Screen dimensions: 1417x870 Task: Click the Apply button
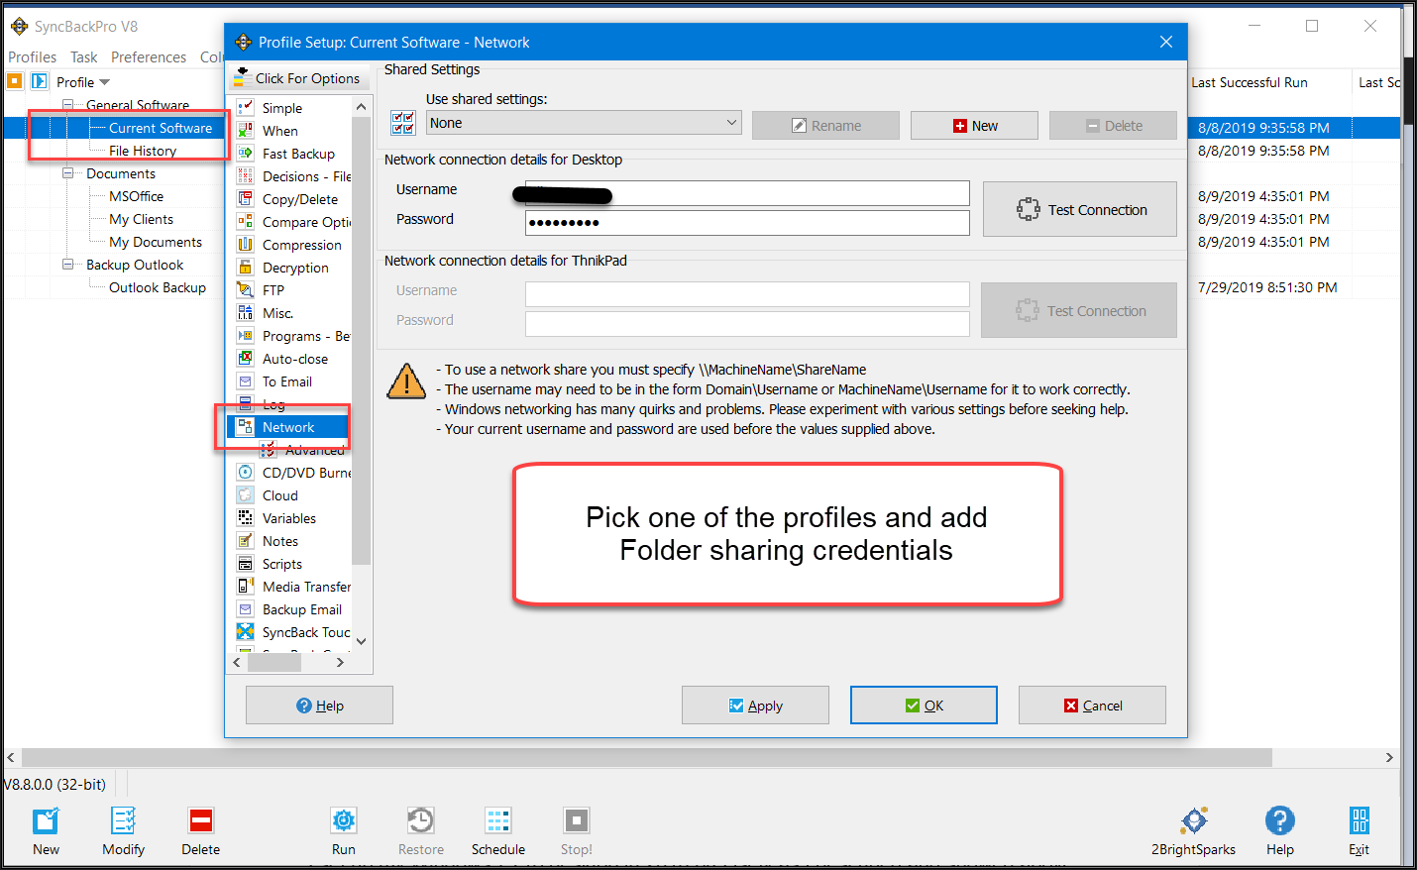click(x=755, y=706)
